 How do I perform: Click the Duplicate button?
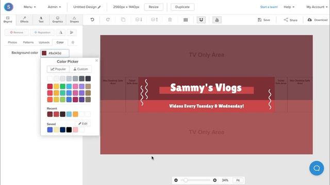182,7
